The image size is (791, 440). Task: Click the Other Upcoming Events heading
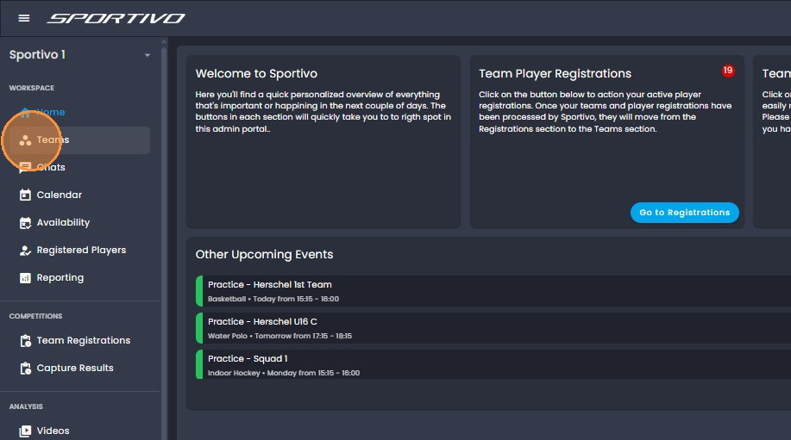coord(264,254)
